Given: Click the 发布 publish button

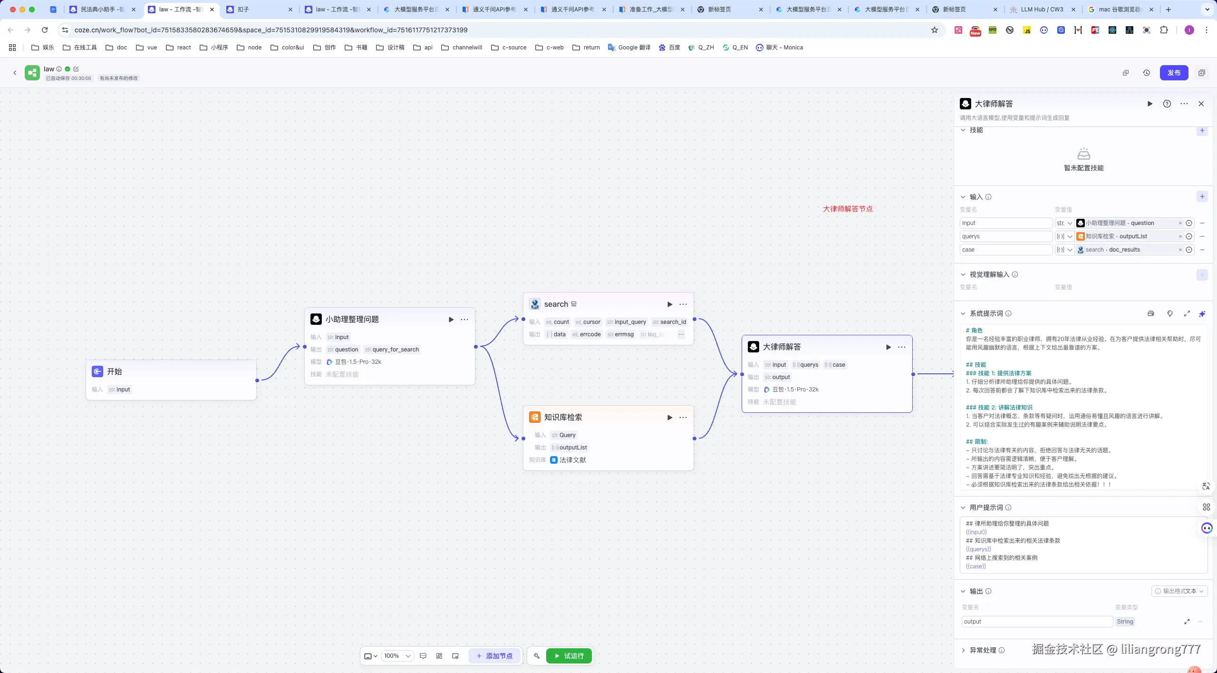Looking at the screenshot, I should click(x=1173, y=73).
